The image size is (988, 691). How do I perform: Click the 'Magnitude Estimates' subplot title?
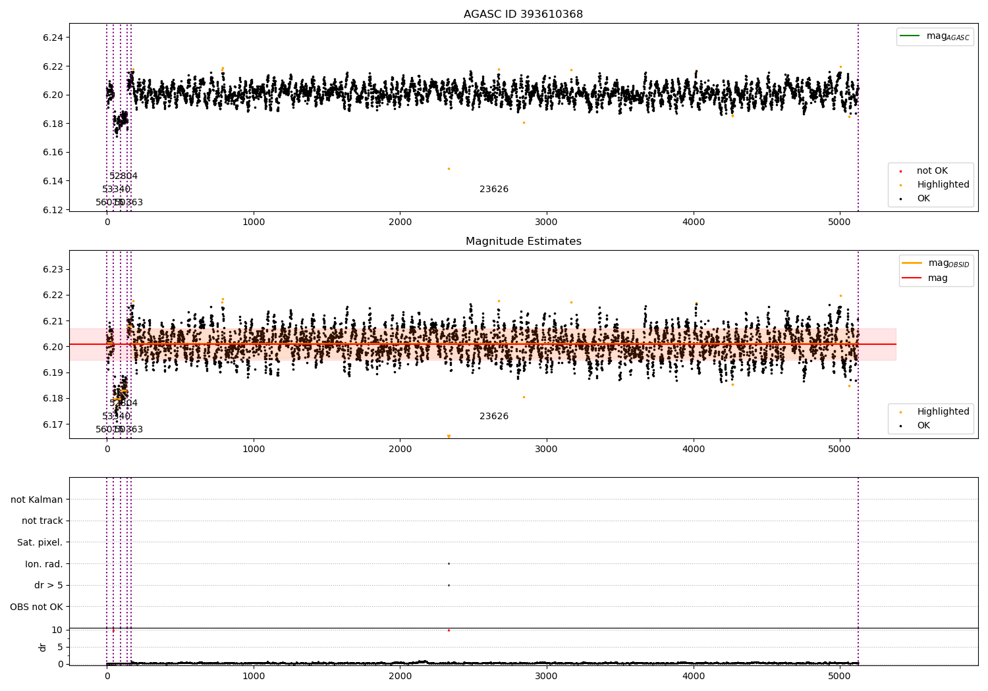[523, 242]
